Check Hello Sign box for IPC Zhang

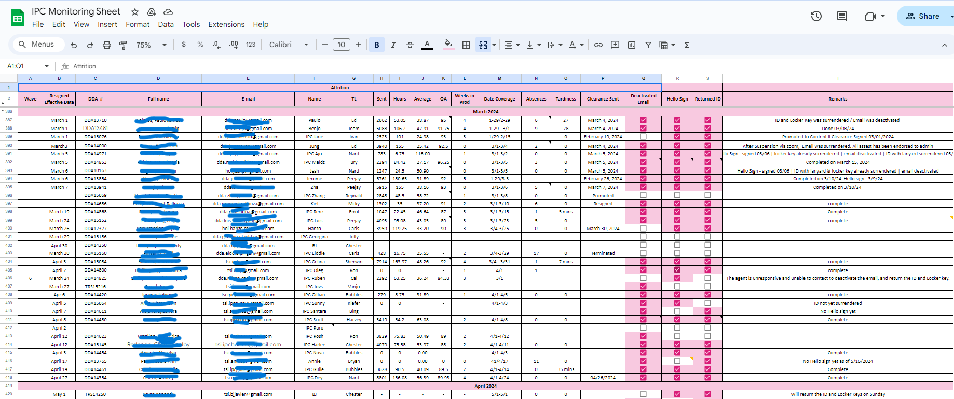pos(677,195)
